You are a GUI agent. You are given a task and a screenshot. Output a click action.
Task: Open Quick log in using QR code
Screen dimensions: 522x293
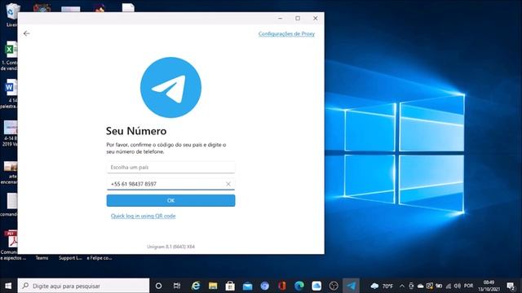coord(144,216)
